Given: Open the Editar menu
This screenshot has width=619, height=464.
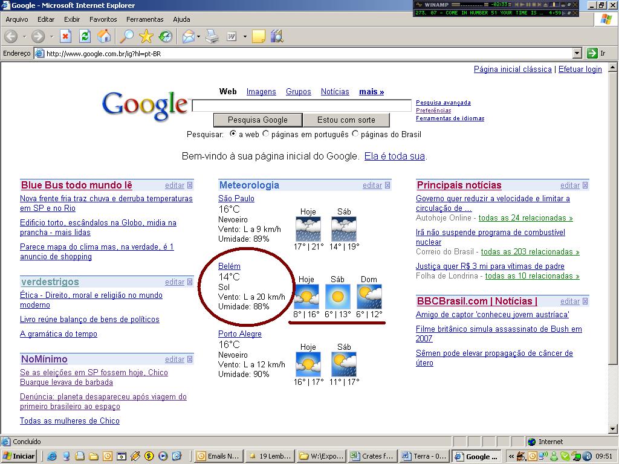Looking at the screenshot, I should [46, 19].
